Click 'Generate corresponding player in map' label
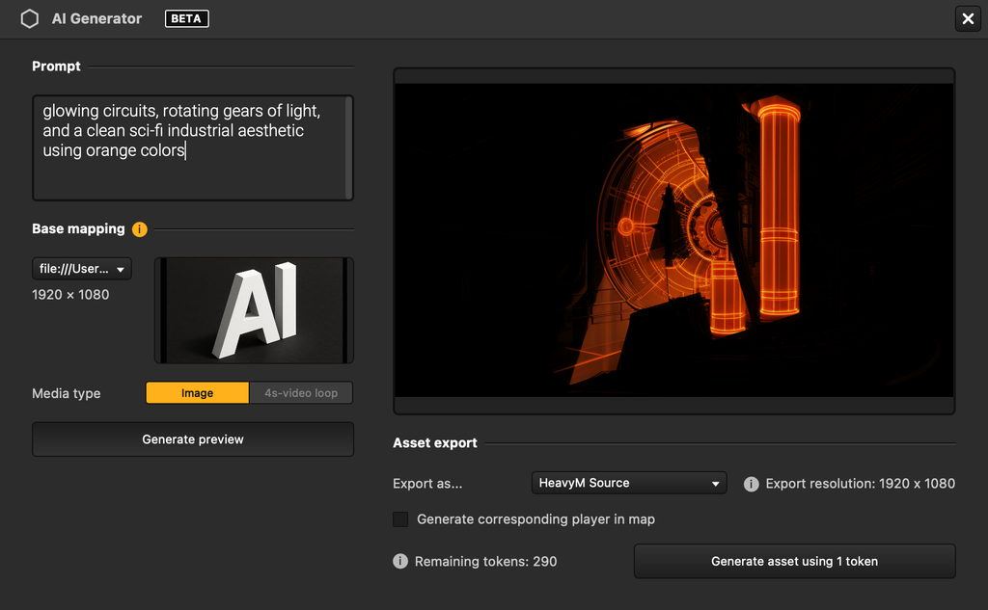 [x=536, y=519]
